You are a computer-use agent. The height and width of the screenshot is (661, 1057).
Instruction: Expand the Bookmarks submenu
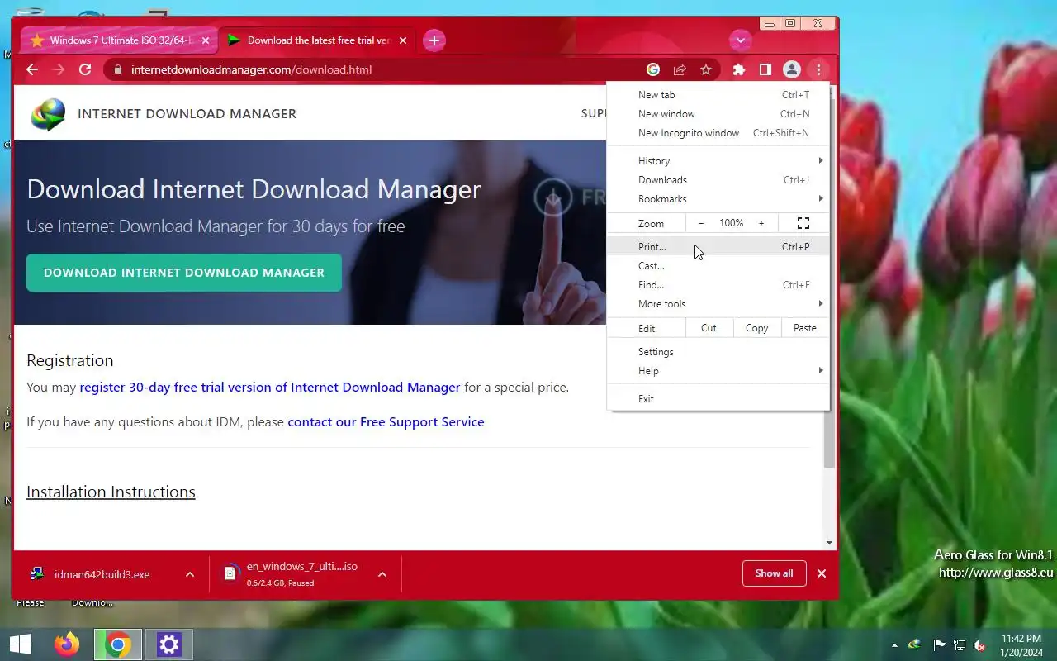(718, 199)
